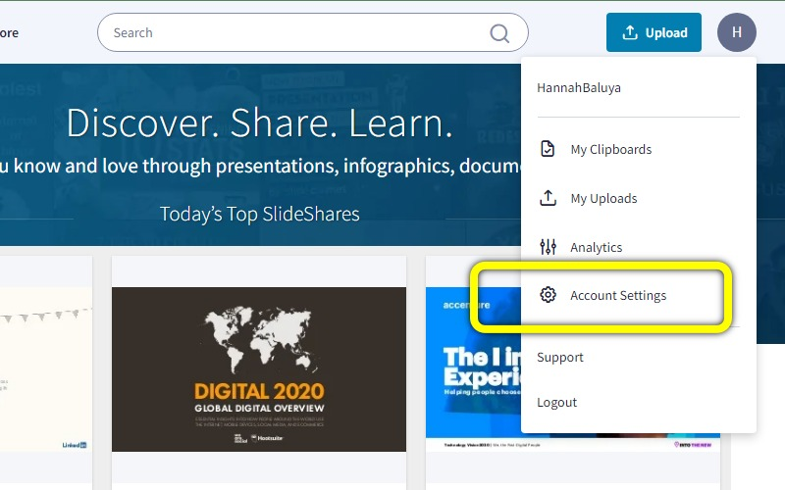Open the Digital 2020 Global Overview thumbnail
Image resolution: width=785 pixels, height=490 pixels.
pos(259,369)
